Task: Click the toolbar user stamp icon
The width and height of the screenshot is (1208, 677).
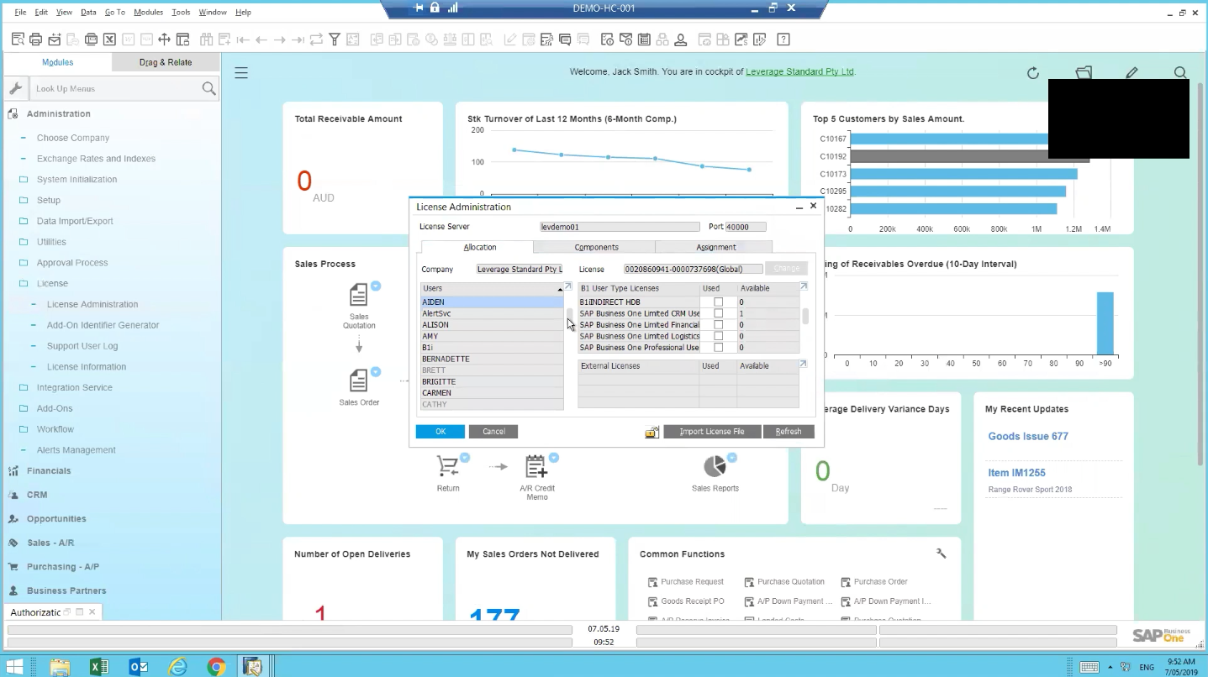Action: tap(681, 39)
